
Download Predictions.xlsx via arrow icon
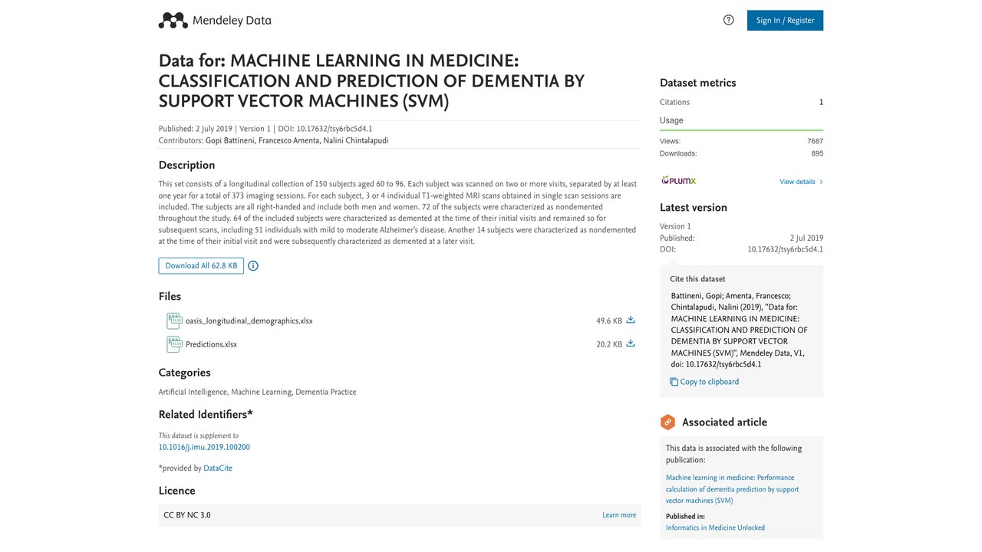(631, 343)
